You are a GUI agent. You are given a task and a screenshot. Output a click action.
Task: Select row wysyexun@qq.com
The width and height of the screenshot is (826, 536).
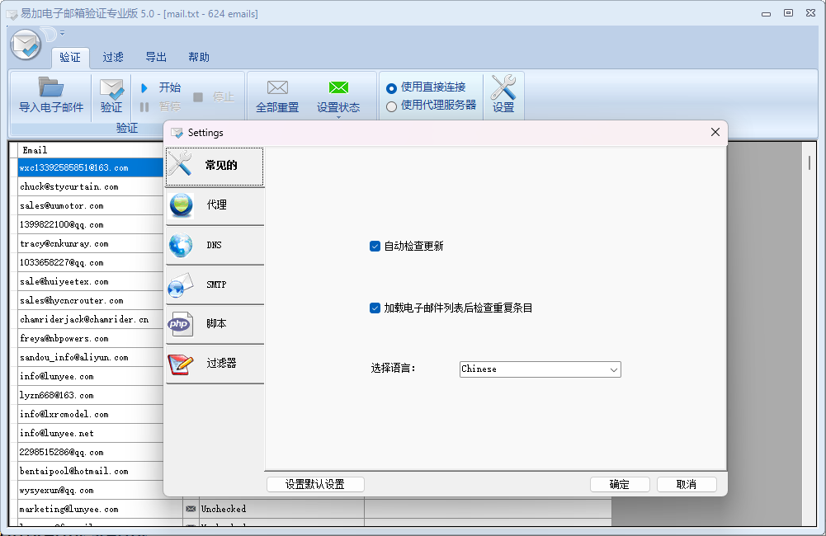pyautogui.click(x=91, y=490)
